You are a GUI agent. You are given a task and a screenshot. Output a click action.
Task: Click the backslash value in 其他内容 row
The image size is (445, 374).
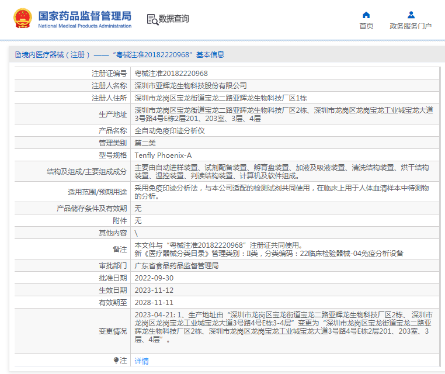point(136,233)
